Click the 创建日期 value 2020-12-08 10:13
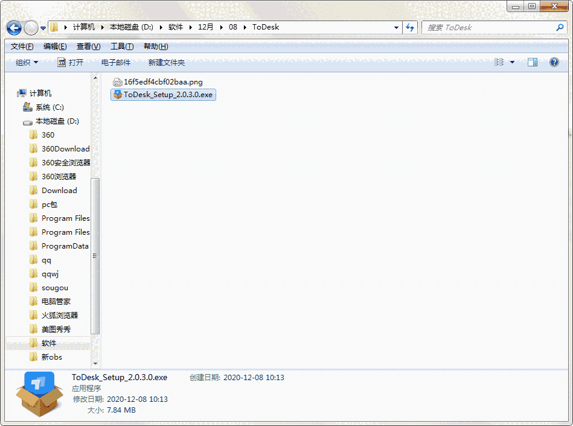Image resolution: width=573 pixels, height=426 pixels. click(254, 377)
